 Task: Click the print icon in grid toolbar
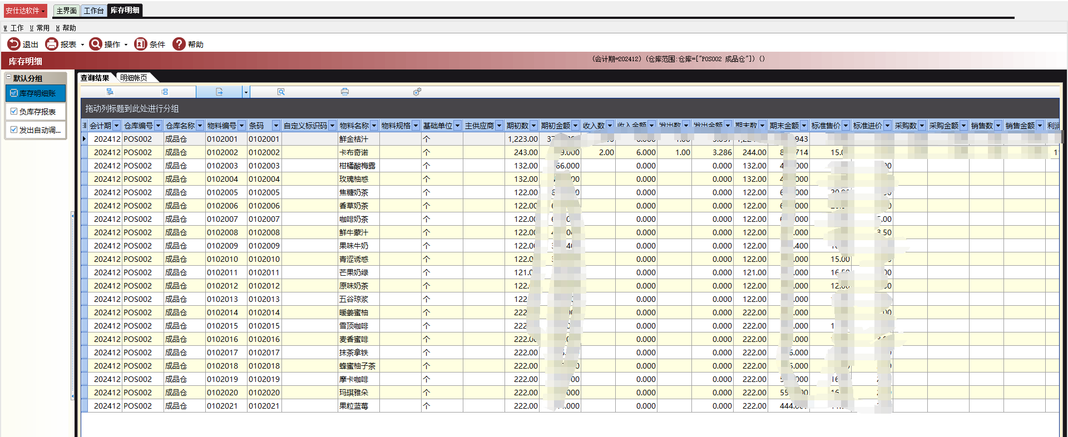tap(345, 92)
